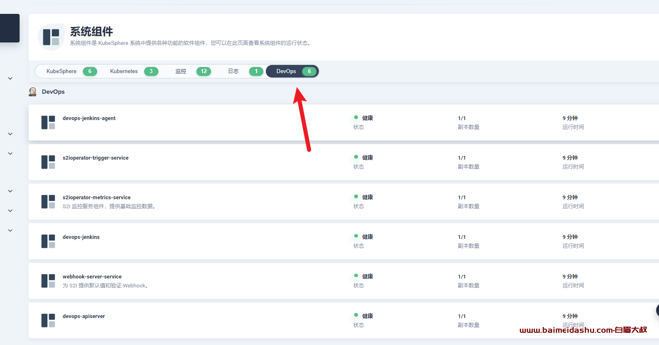Image resolution: width=659 pixels, height=345 pixels.
Task: Open the devops-jenkins component
Action: [x=81, y=237]
